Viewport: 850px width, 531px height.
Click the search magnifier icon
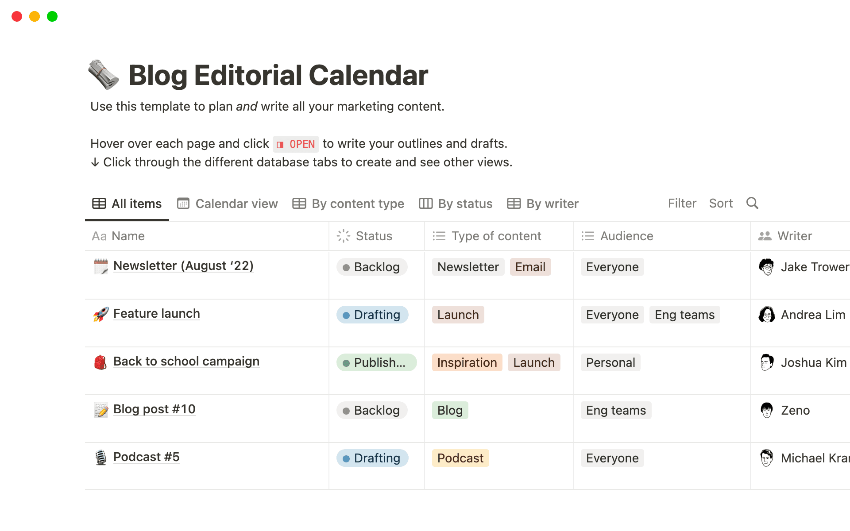[x=752, y=203]
